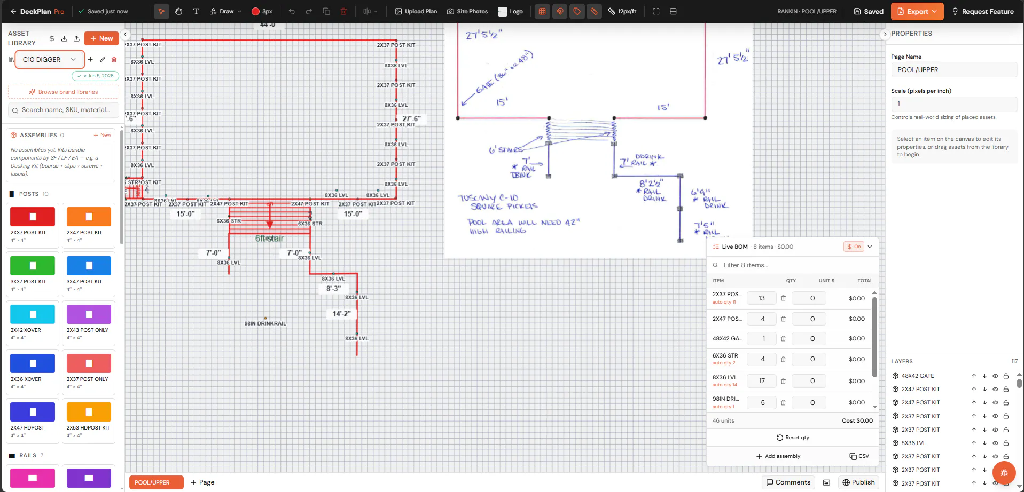
Task: Click the duplicate copy icon in toolbar
Action: click(x=326, y=11)
